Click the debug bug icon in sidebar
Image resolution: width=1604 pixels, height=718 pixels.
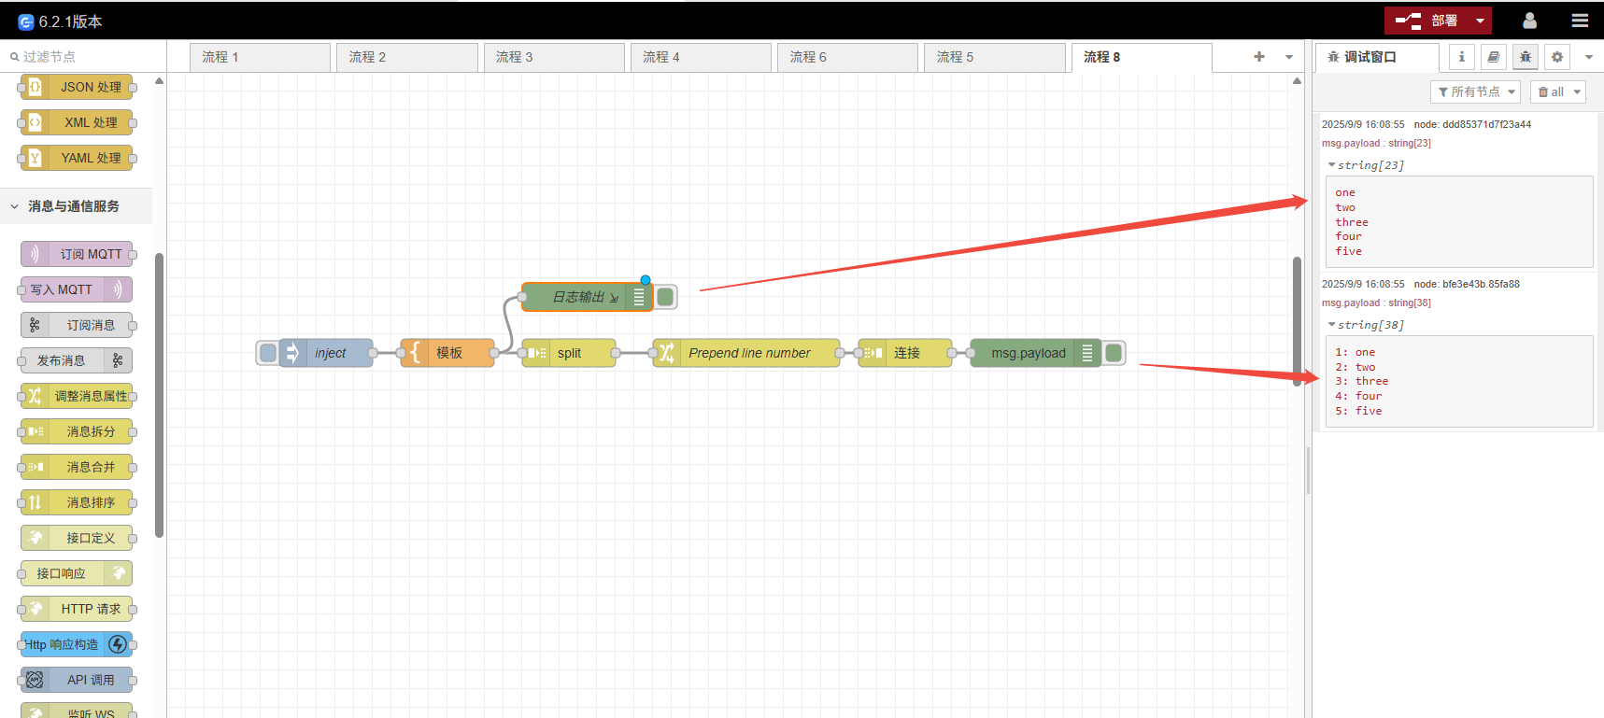1526,57
